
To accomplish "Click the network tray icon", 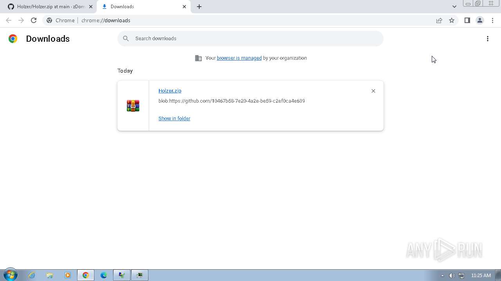I will pyautogui.click(x=461, y=276).
